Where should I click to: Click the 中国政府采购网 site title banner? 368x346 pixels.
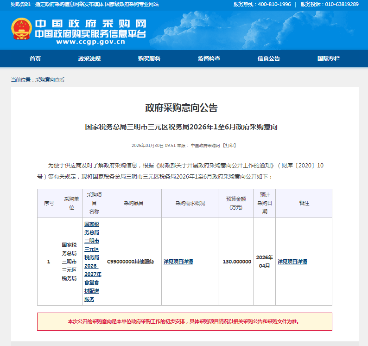tap(90, 24)
